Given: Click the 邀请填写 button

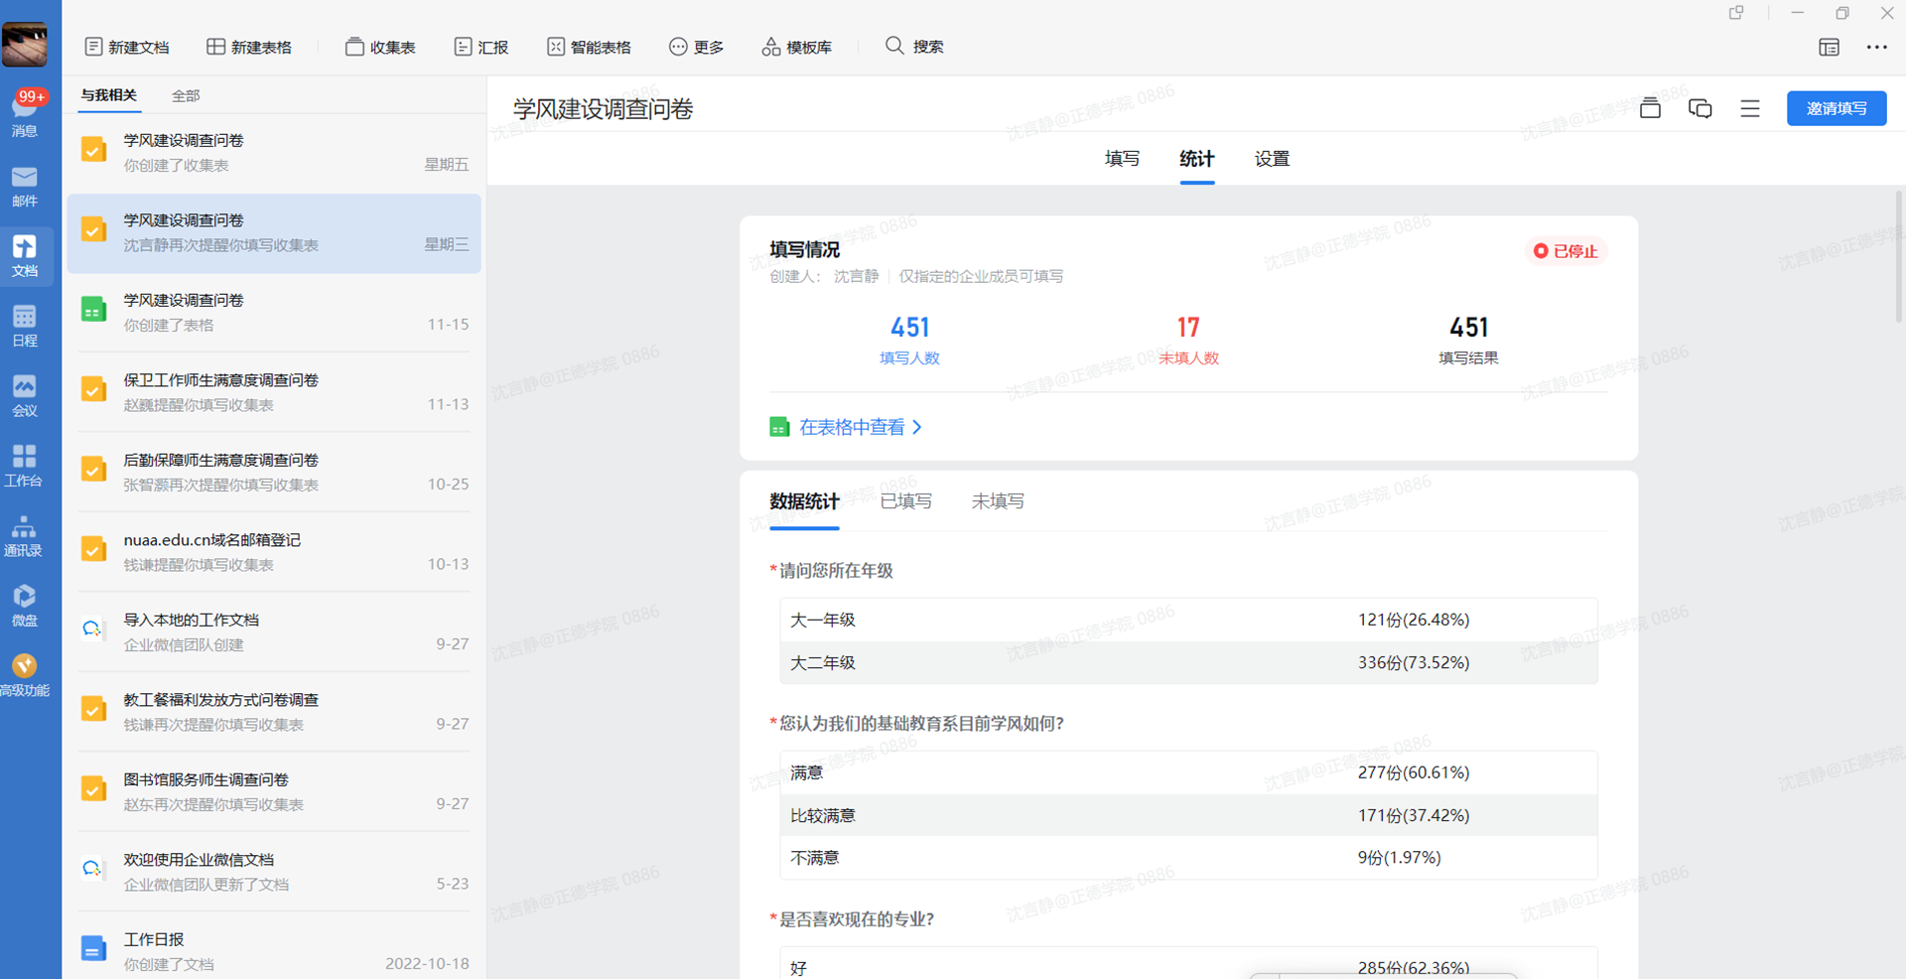Looking at the screenshot, I should click(x=1836, y=108).
